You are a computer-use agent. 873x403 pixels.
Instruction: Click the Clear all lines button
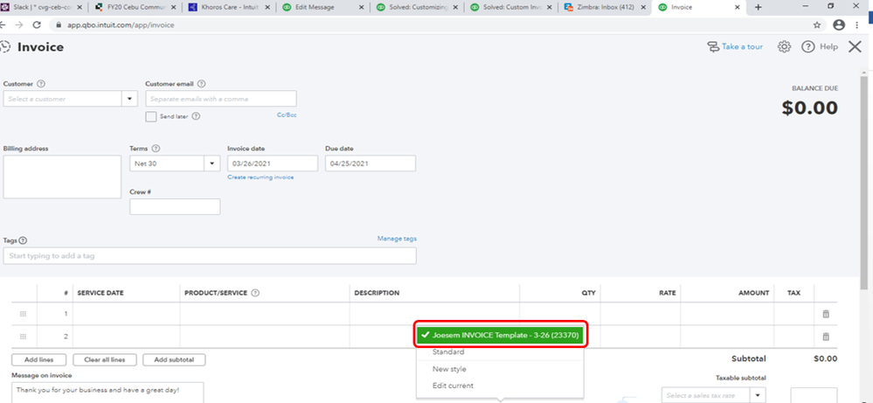[x=105, y=359]
